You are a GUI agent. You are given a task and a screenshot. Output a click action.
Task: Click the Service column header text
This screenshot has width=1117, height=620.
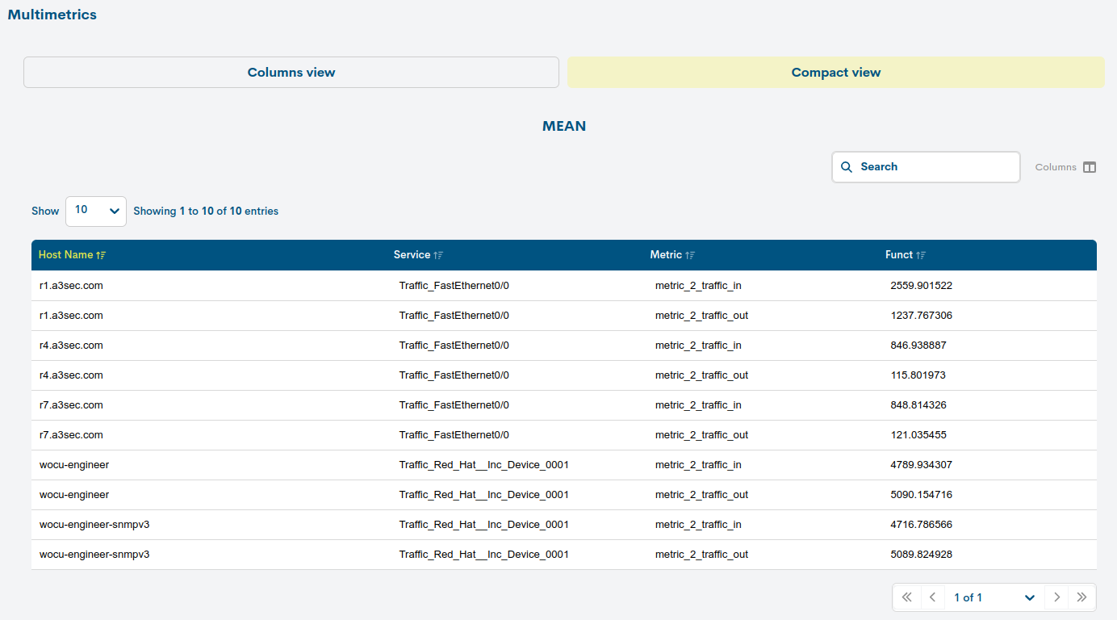[x=412, y=255]
